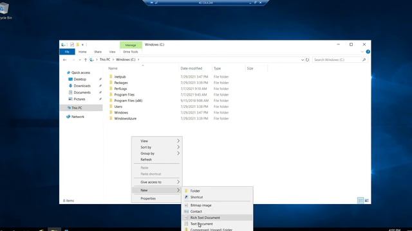Screen dimensions: 412x231
Task: Click the Back navigation arrow
Action: coord(64,60)
